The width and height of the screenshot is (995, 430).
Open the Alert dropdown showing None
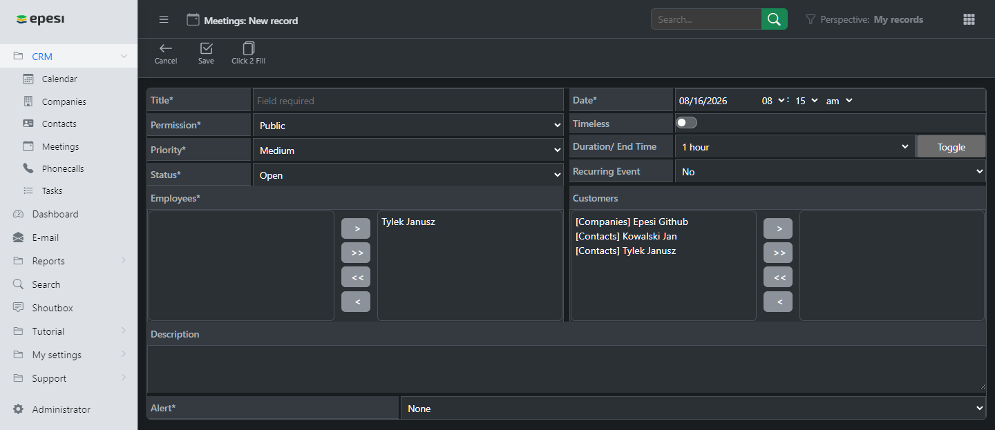(x=693, y=409)
